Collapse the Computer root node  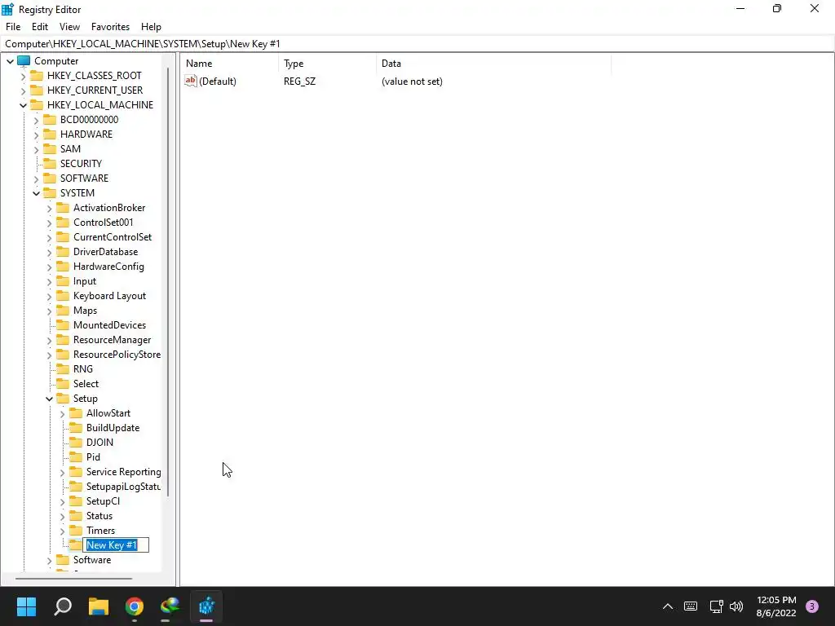[10, 61]
